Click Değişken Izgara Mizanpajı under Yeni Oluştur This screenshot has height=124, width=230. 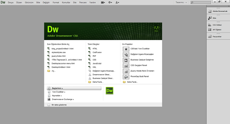coord(104,71)
